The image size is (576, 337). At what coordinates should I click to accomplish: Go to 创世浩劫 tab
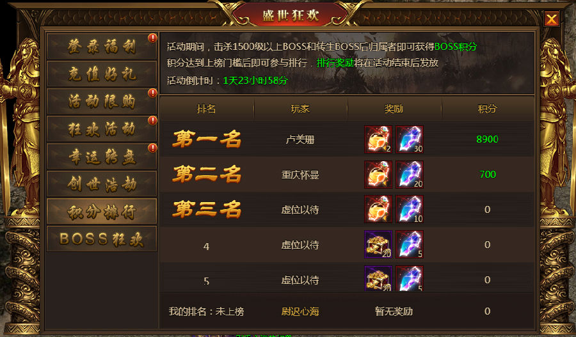point(102,184)
